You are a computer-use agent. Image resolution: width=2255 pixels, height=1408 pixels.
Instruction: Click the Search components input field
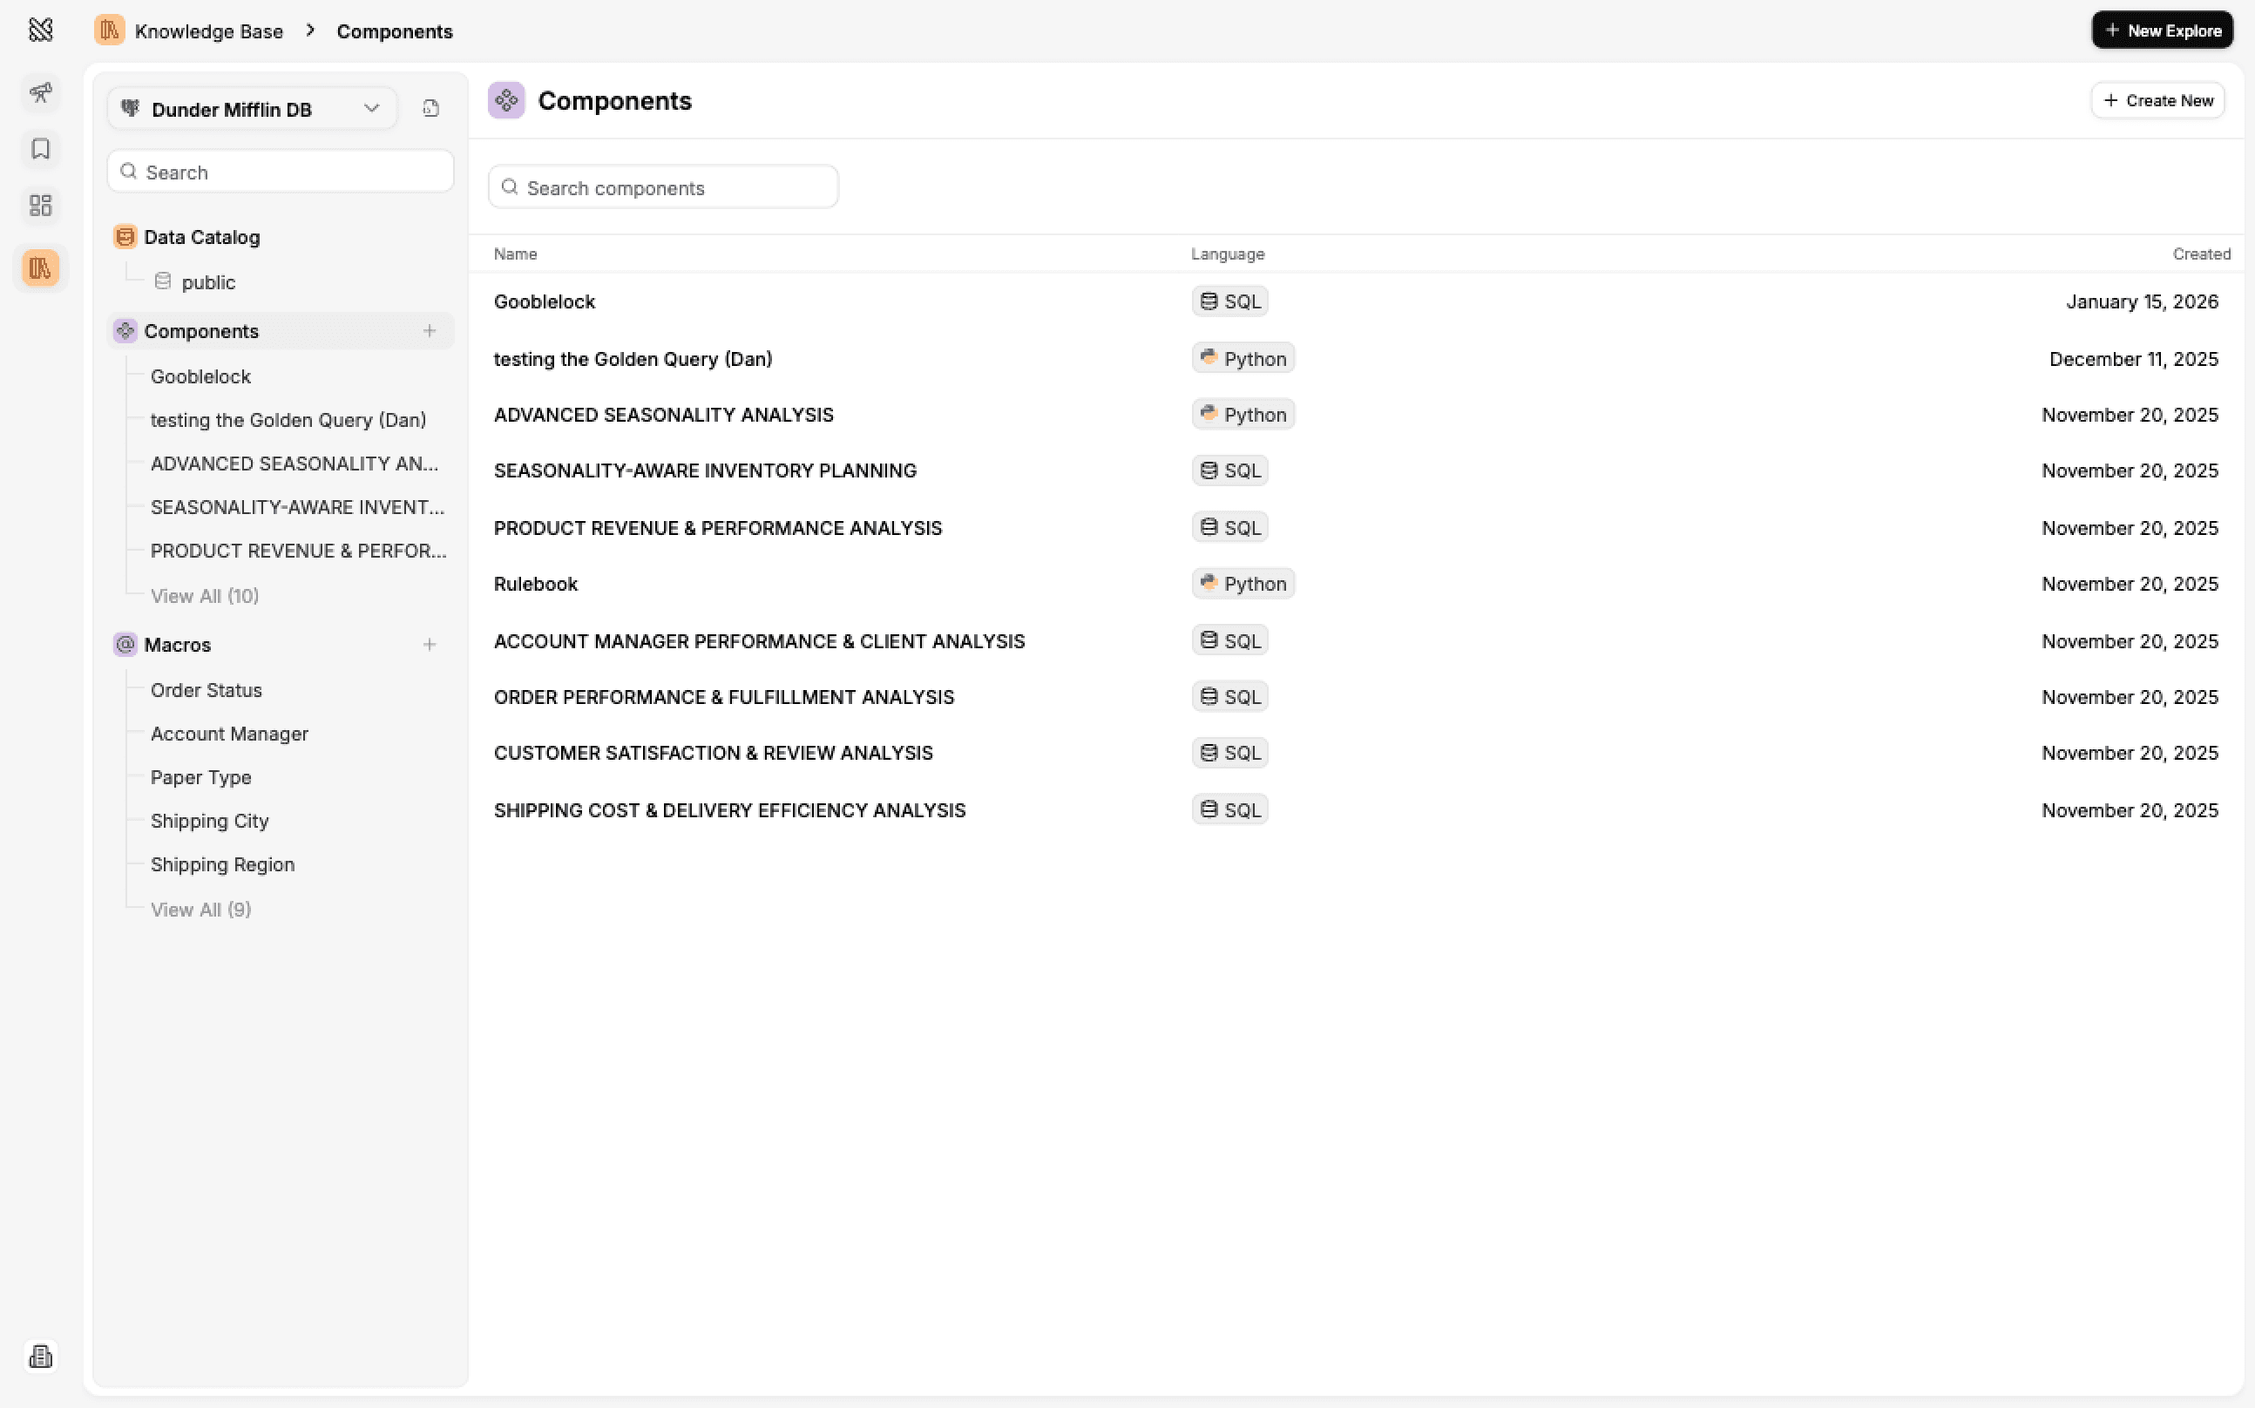662,187
